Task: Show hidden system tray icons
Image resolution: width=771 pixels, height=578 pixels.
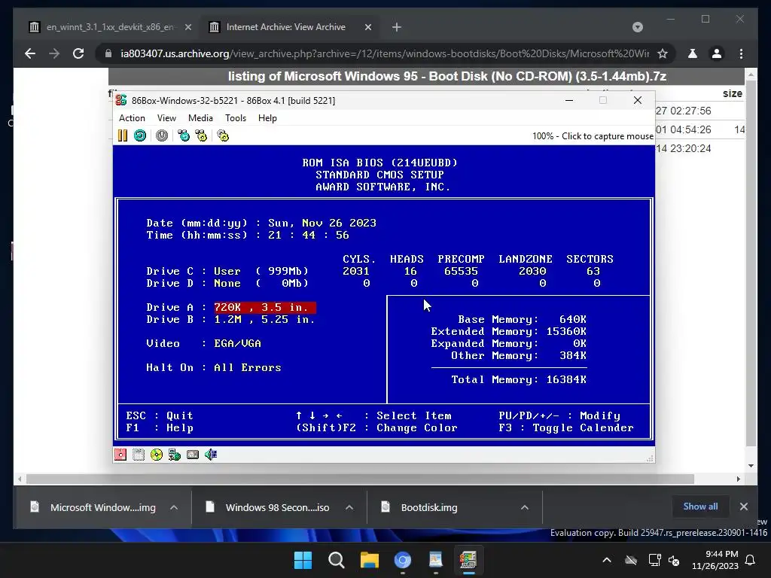Action: [607, 560]
